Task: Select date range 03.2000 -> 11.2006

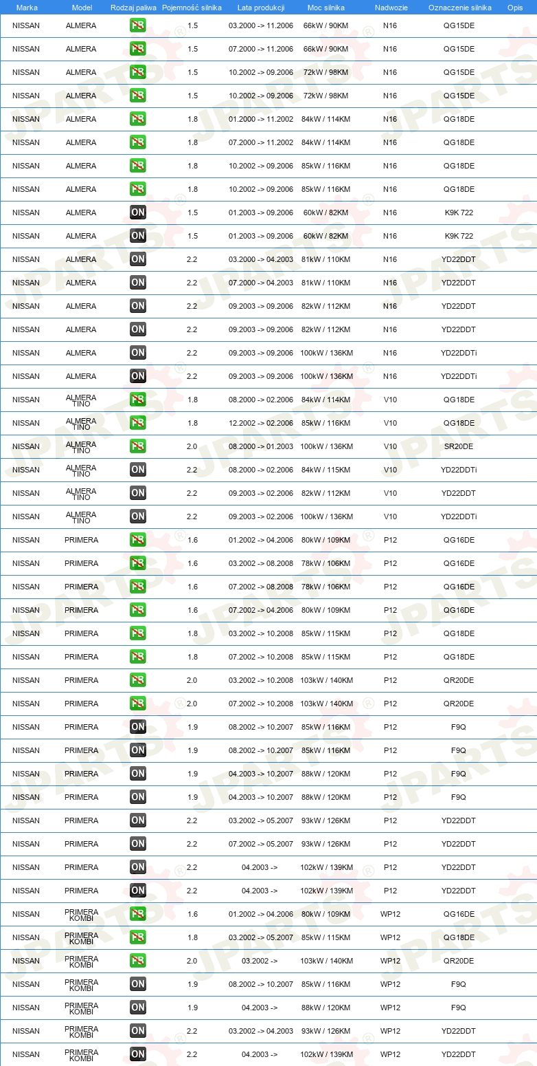Action: pos(261,25)
